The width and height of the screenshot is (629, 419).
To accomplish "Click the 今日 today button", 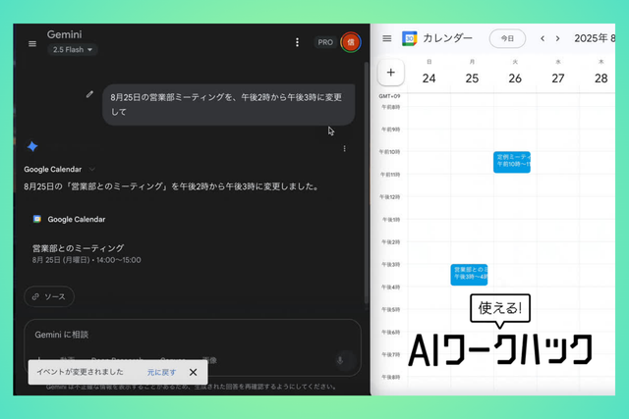I will tap(506, 38).
